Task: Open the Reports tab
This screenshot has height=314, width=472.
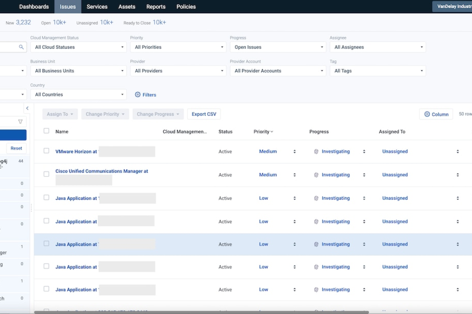Action: point(156,7)
